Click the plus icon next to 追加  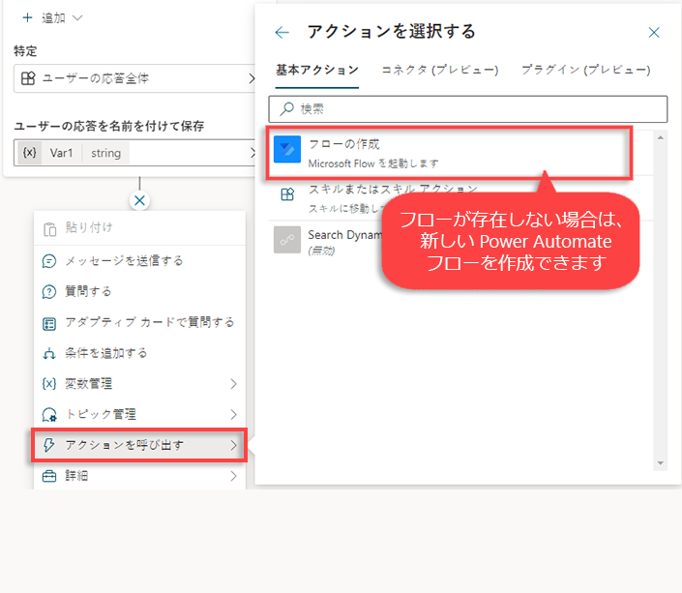pos(27,17)
